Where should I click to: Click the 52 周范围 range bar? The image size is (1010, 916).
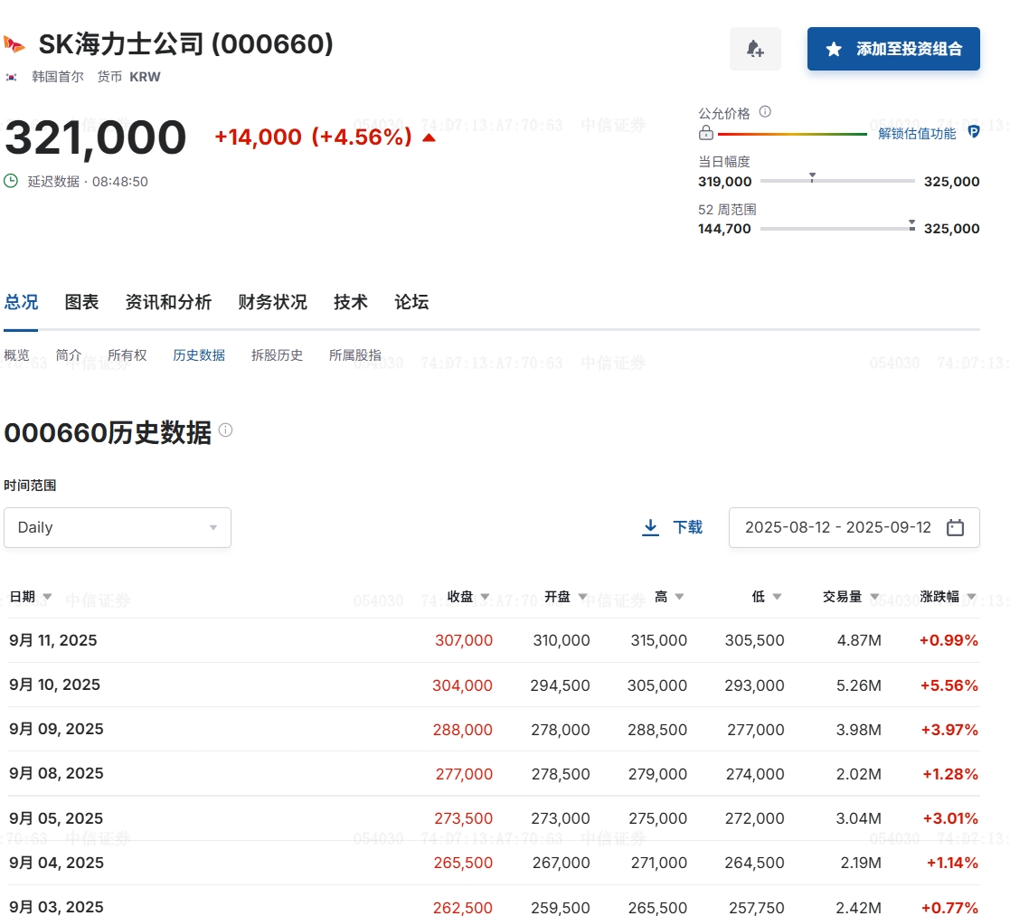pos(837,228)
